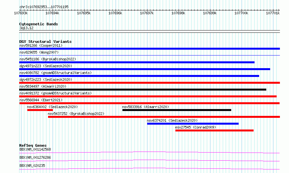Click the 107697k ruler position label
The width and height of the screenshot is (289, 173).
[147, 13]
